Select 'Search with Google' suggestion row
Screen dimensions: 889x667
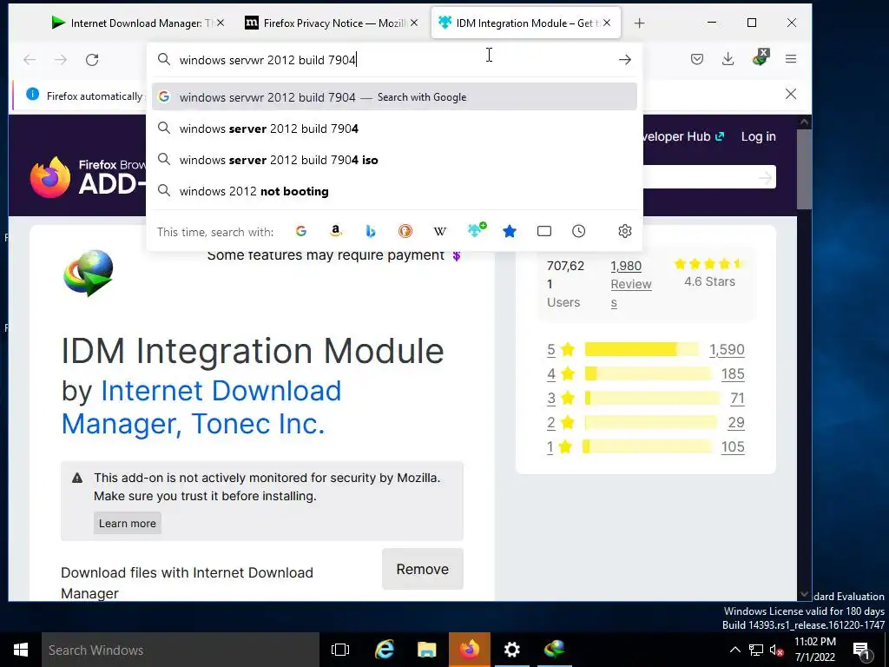[x=395, y=97]
